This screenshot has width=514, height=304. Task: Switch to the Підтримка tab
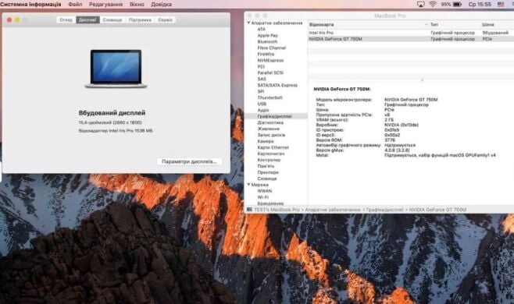(140, 20)
